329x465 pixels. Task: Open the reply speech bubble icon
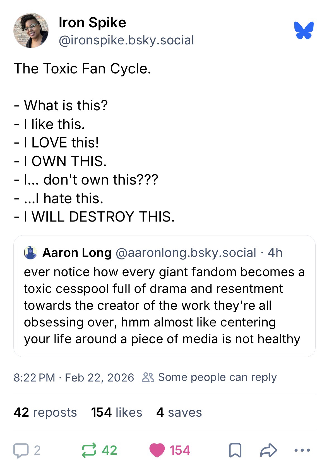click(x=21, y=450)
